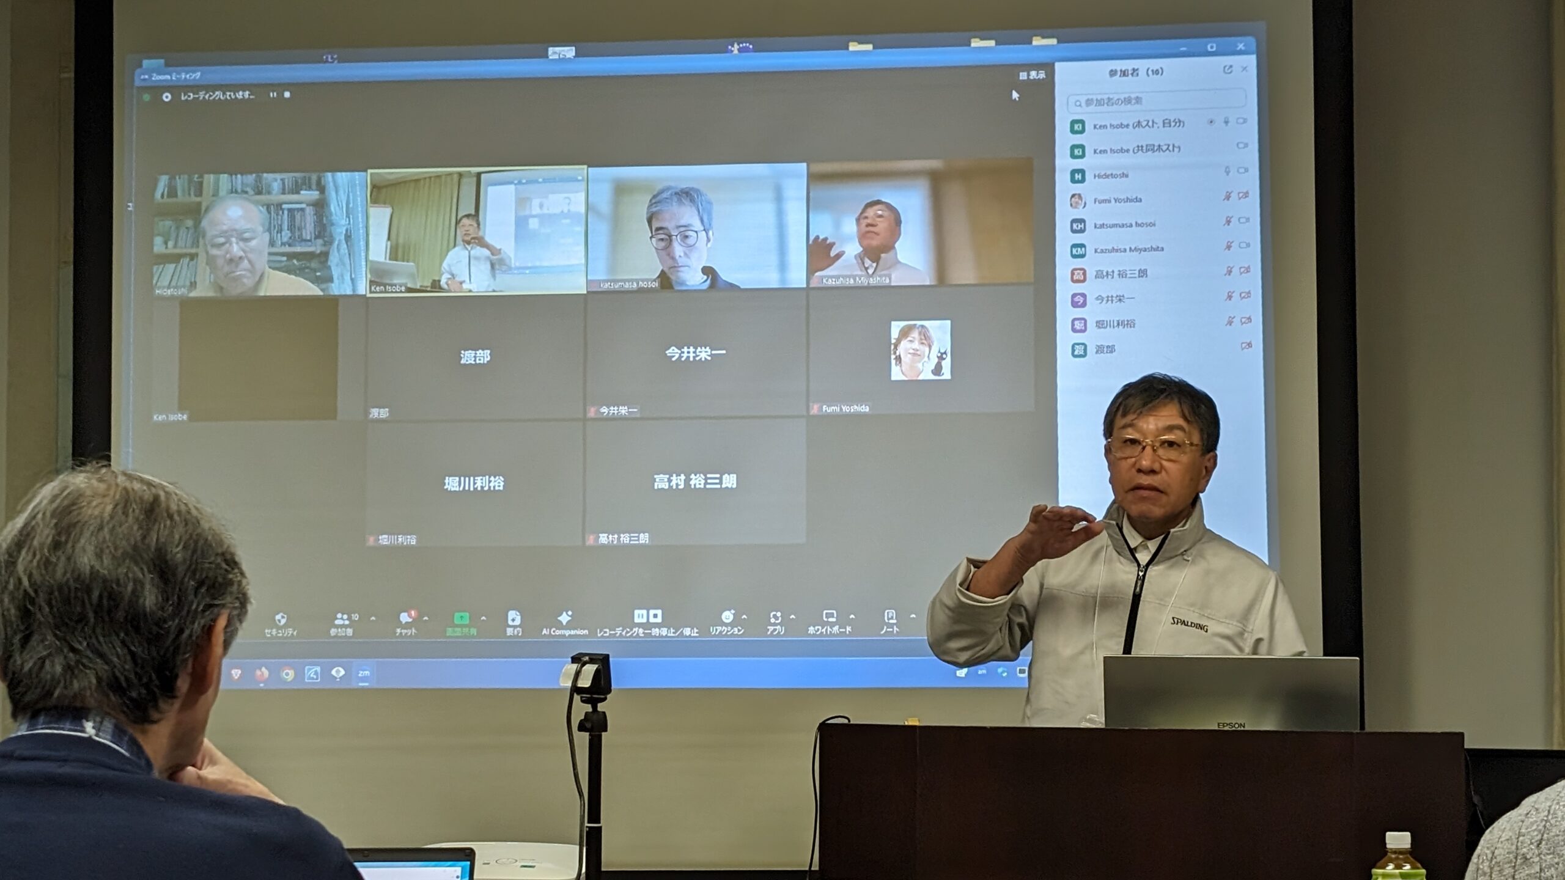This screenshot has height=880, width=1565.
Task: Toggle microphone for Ken Isobe (ホスト, 自分)
Action: tap(1226, 122)
